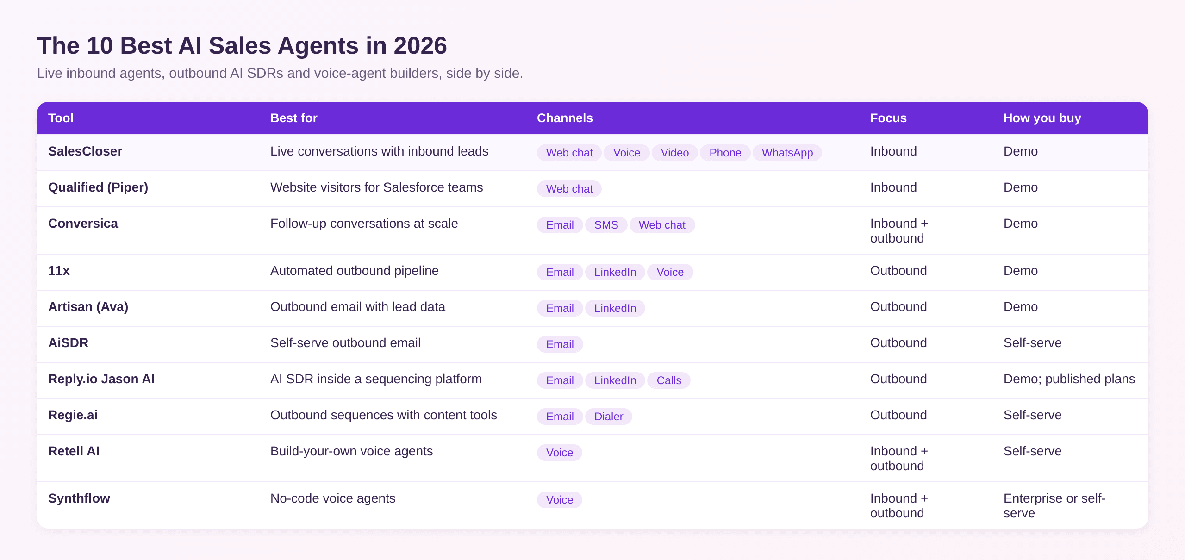Click the Email tag in AiSDR row
This screenshot has height=560, width=1185.
[560, 344]
